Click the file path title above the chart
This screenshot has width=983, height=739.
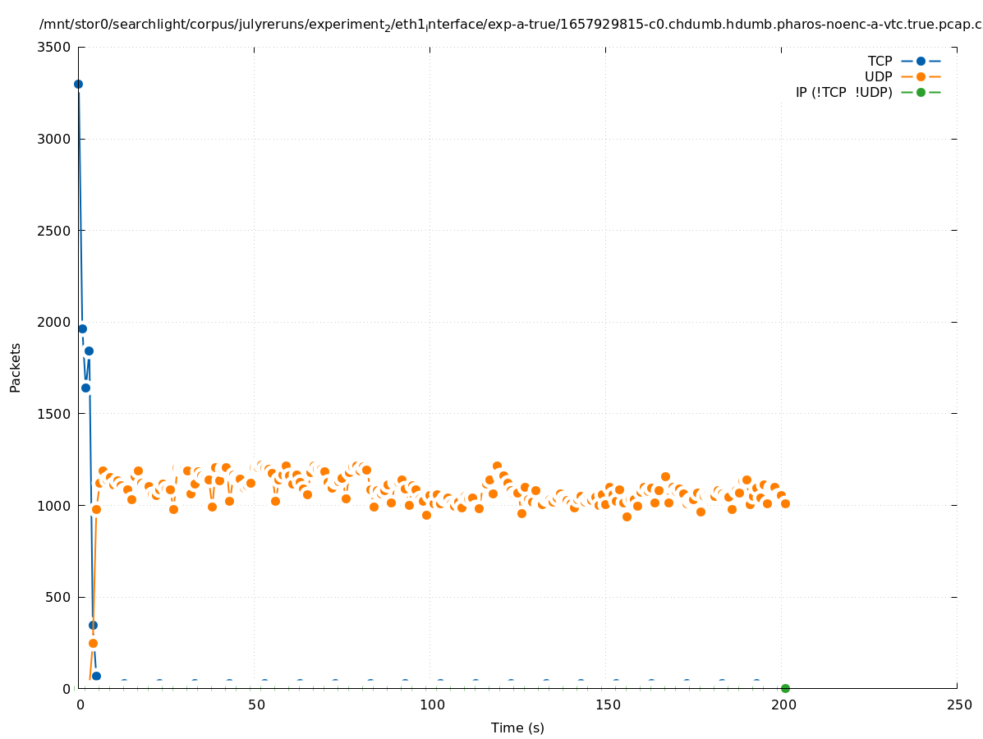pyautogui.click(x=509, y=25)
